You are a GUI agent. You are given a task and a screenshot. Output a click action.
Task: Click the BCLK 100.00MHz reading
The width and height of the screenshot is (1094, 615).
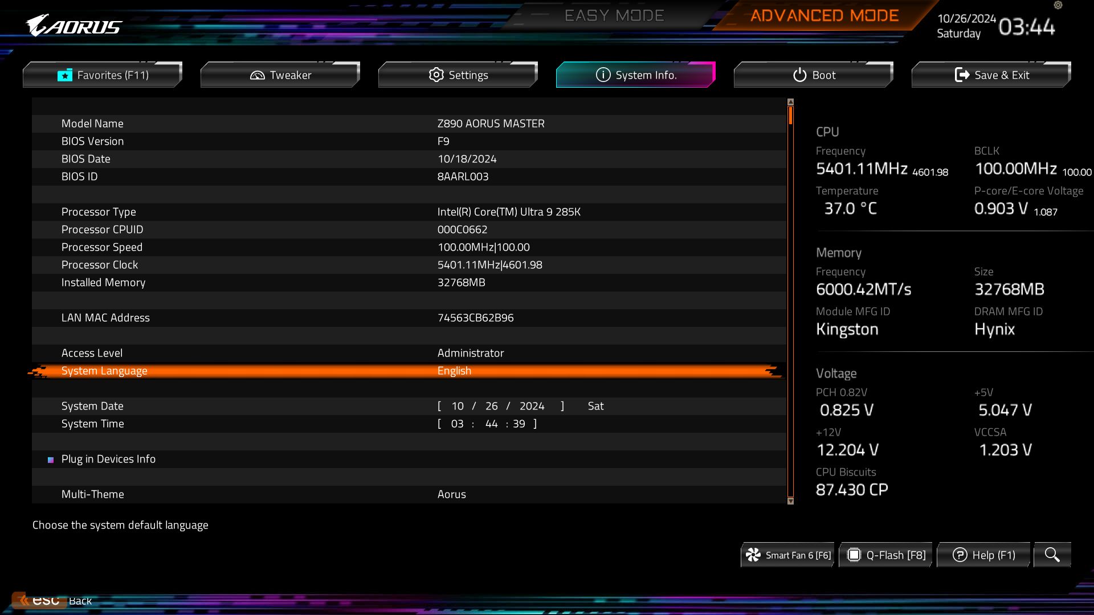coord(1016,169)
